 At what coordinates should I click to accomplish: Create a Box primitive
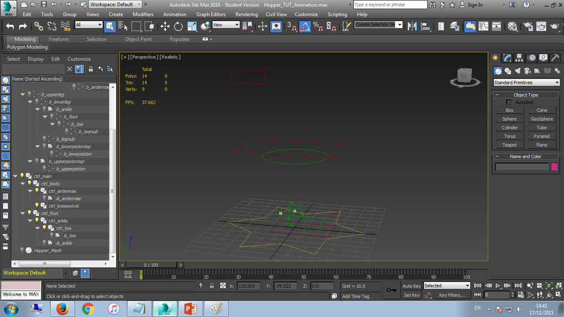point(509,110)
